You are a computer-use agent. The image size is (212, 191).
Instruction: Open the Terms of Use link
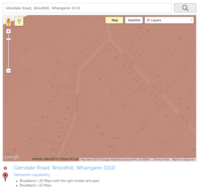[161, 160]
